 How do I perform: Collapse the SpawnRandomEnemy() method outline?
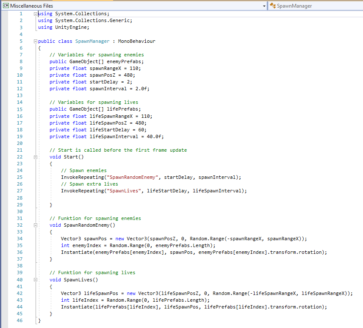pos(36,225)
